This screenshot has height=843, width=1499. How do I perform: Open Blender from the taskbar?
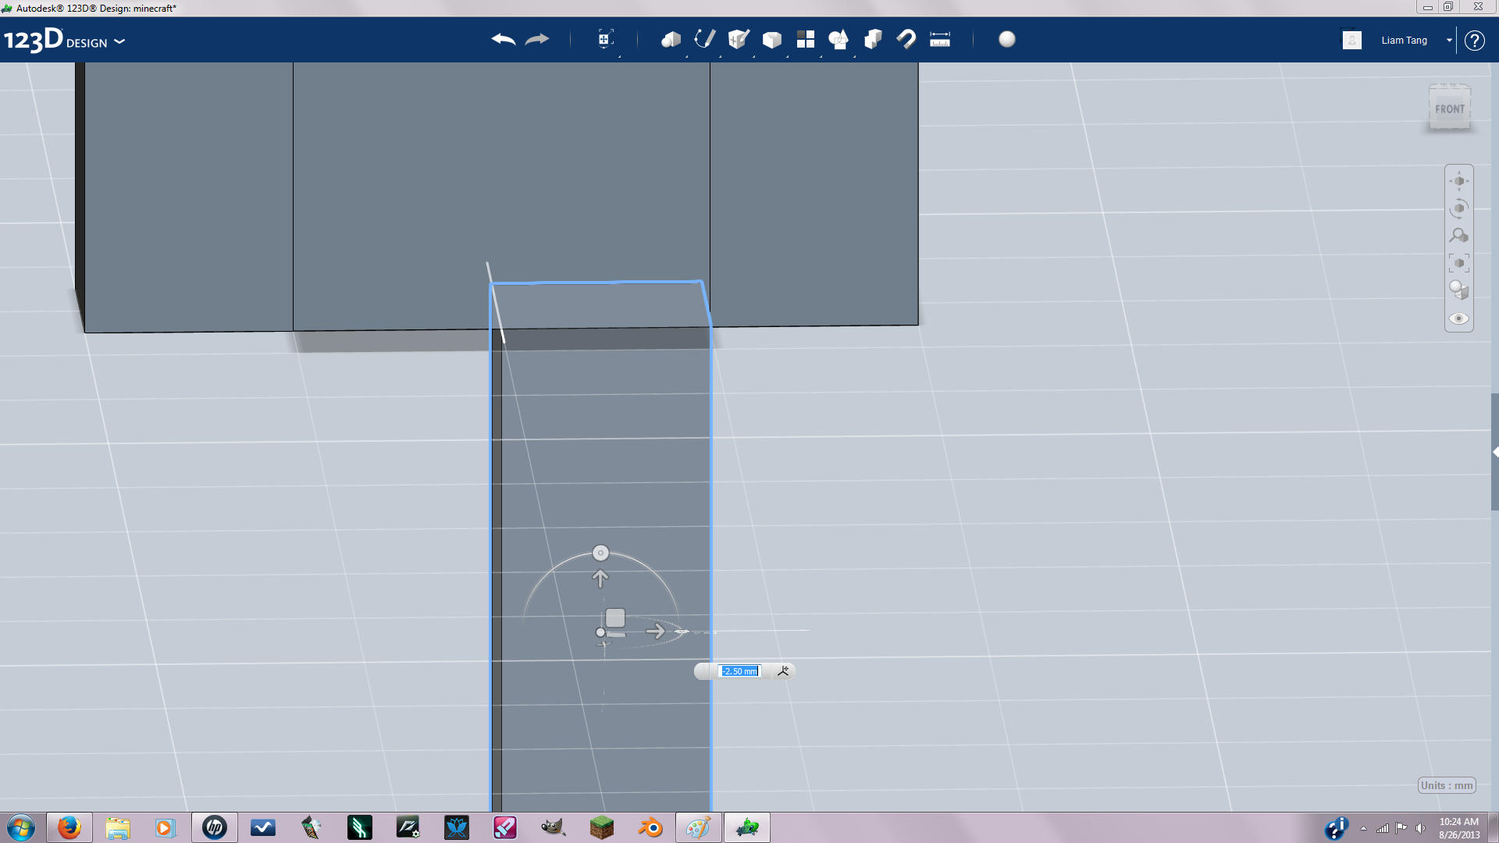coord(650,827)
